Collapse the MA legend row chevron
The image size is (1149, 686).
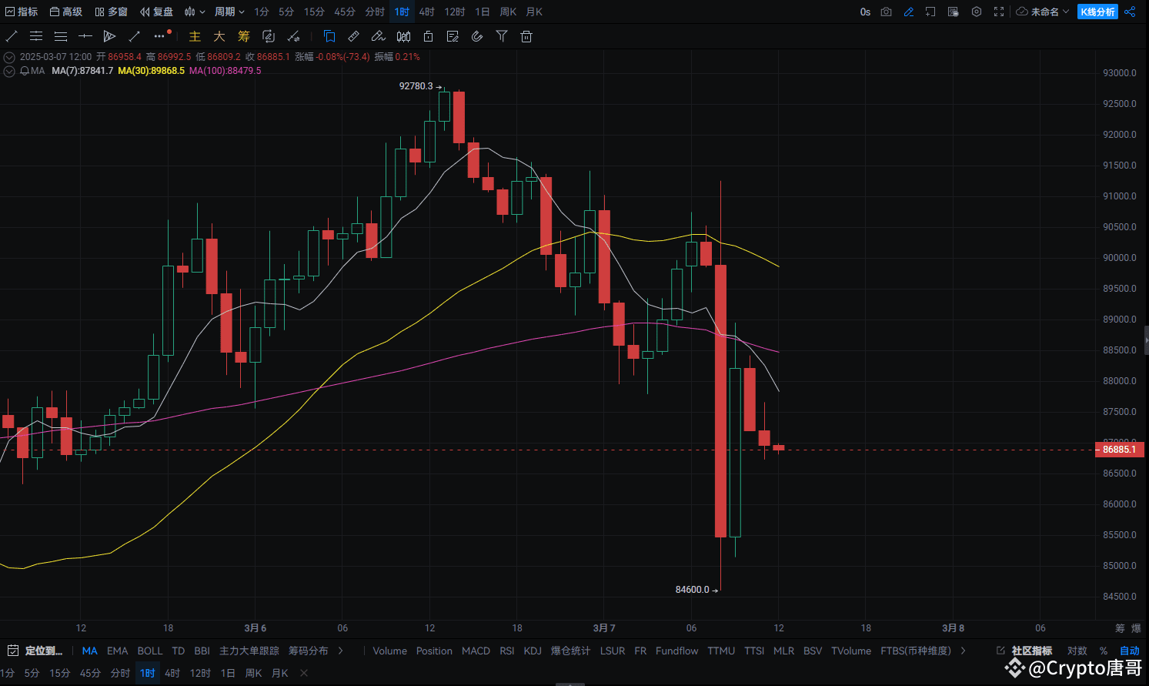point(9,71)
